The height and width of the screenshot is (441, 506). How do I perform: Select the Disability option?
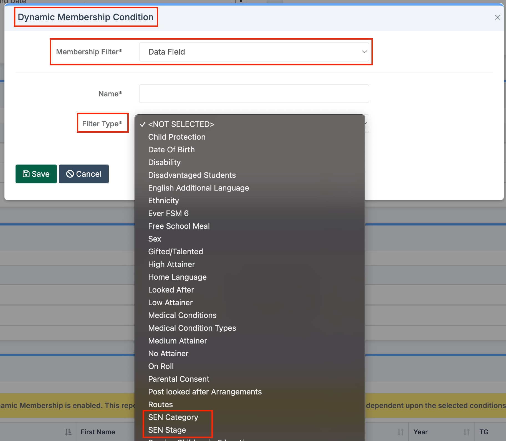tap(164, 162)
